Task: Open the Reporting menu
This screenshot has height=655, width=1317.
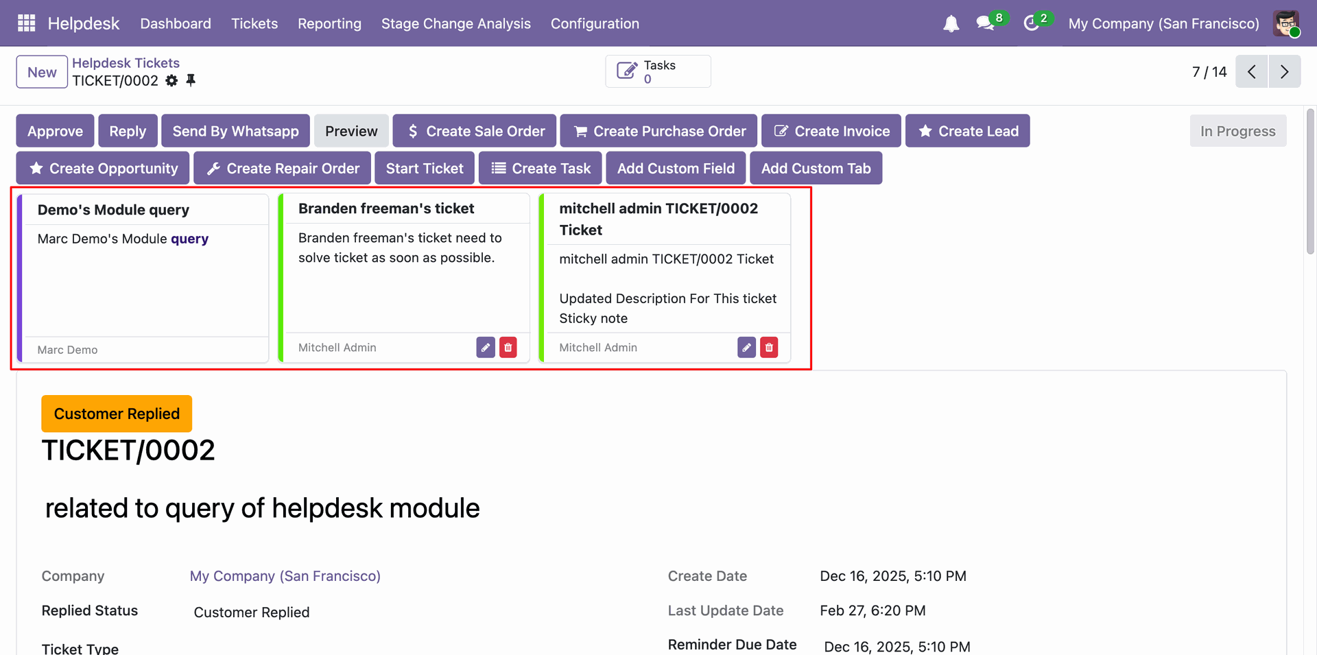Action: point(329,23)
